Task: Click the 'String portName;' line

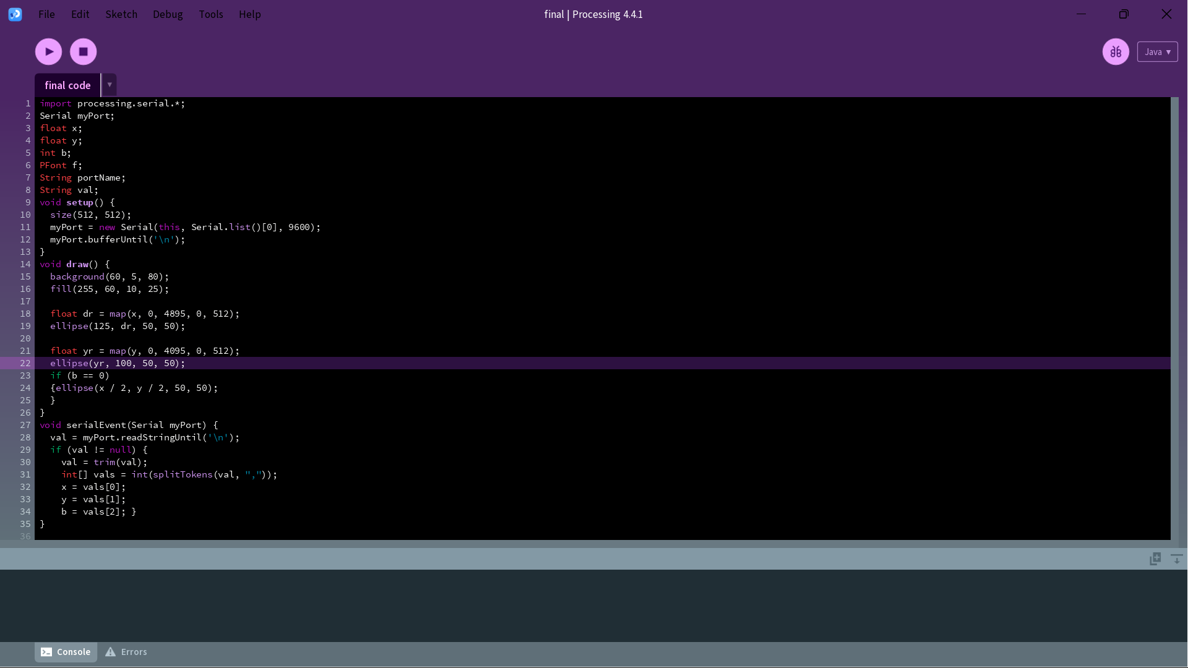Action: point(82,178)
